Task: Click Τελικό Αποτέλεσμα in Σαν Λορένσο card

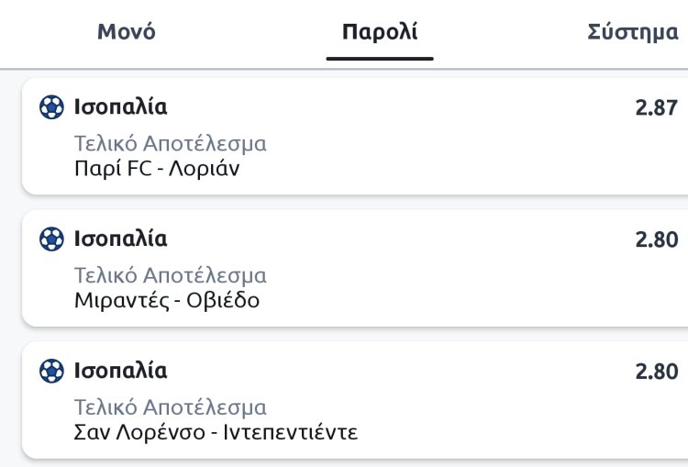Action: pyautogui.click(x=171, y=407)
